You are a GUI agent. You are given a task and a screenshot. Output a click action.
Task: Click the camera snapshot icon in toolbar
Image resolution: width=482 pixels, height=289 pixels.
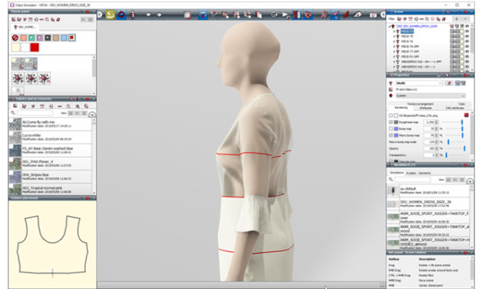(x=373, y=15)
